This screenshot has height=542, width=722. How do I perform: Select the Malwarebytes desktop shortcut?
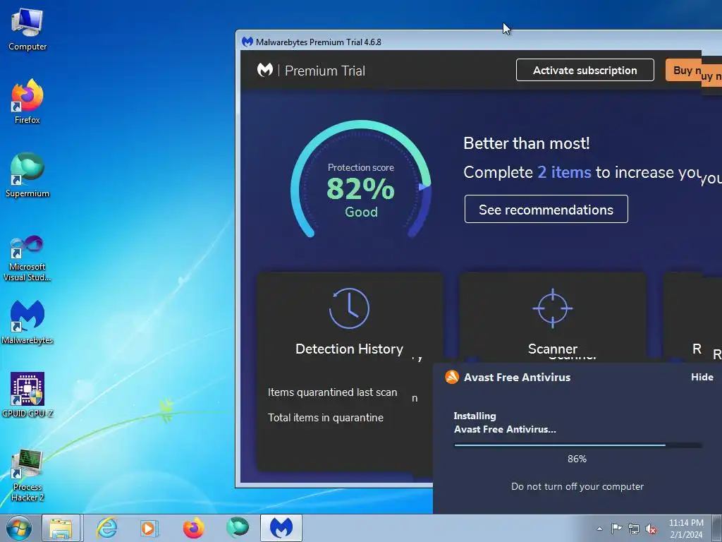pyautogui.click(x=27, y=322)
